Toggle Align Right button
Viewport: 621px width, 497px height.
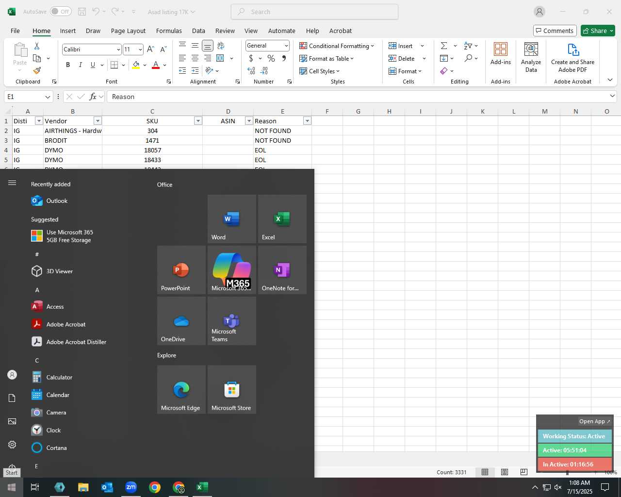click(x=208, y=58)
